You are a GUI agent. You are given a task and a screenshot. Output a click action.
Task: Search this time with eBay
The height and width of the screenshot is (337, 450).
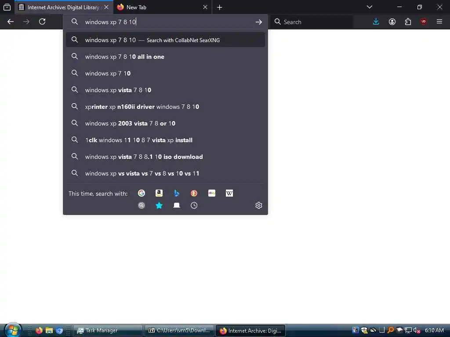tap(212, 193)
